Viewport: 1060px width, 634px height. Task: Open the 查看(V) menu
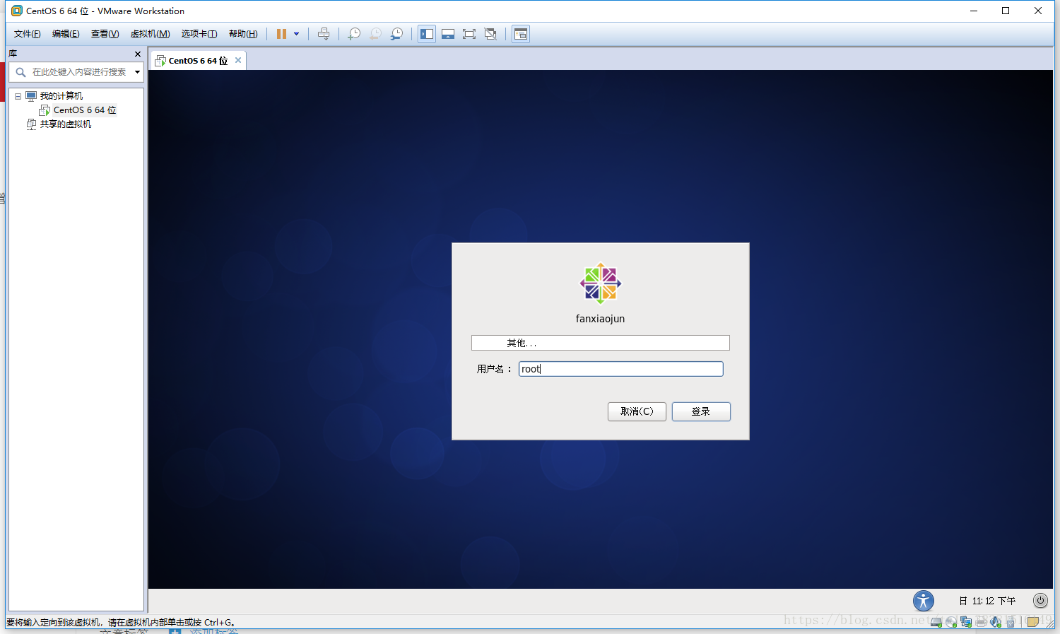(105, 34)
